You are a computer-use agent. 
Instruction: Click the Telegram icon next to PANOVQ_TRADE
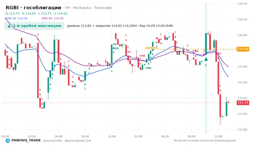tap(8, 141)
